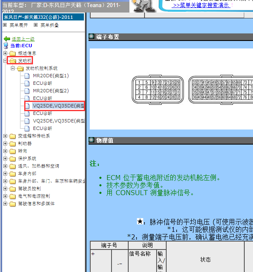Click the left ECM connector diagram
Image resolution: width=253 pixels, height=272 pixels.
click(158, 90)
